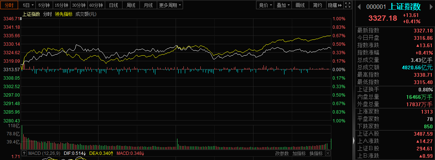Image resolution: width=435 pixels, height=160 pixels.
Task: Open the 竞价 dropdown menu
Action: click(x=266, y=5)
